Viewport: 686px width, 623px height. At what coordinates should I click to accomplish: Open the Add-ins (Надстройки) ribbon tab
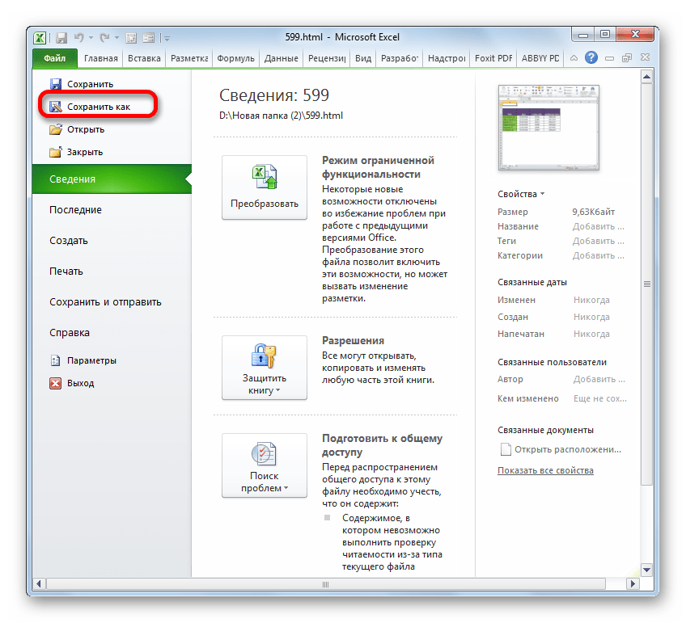pos(447,58)
